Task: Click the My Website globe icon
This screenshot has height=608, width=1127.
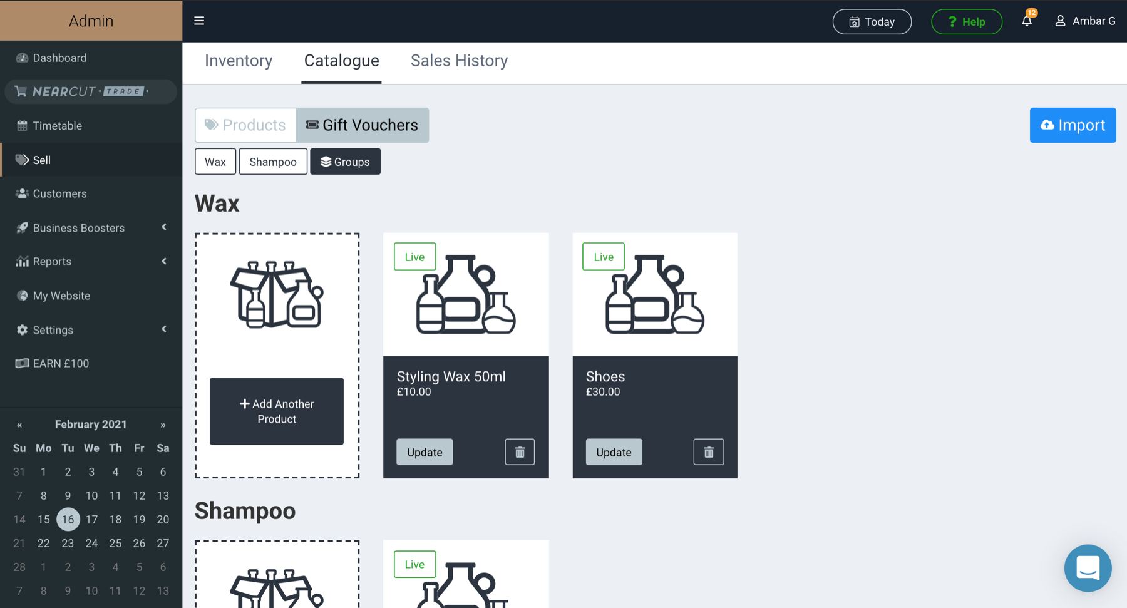Action: click(x=22, y=296)
